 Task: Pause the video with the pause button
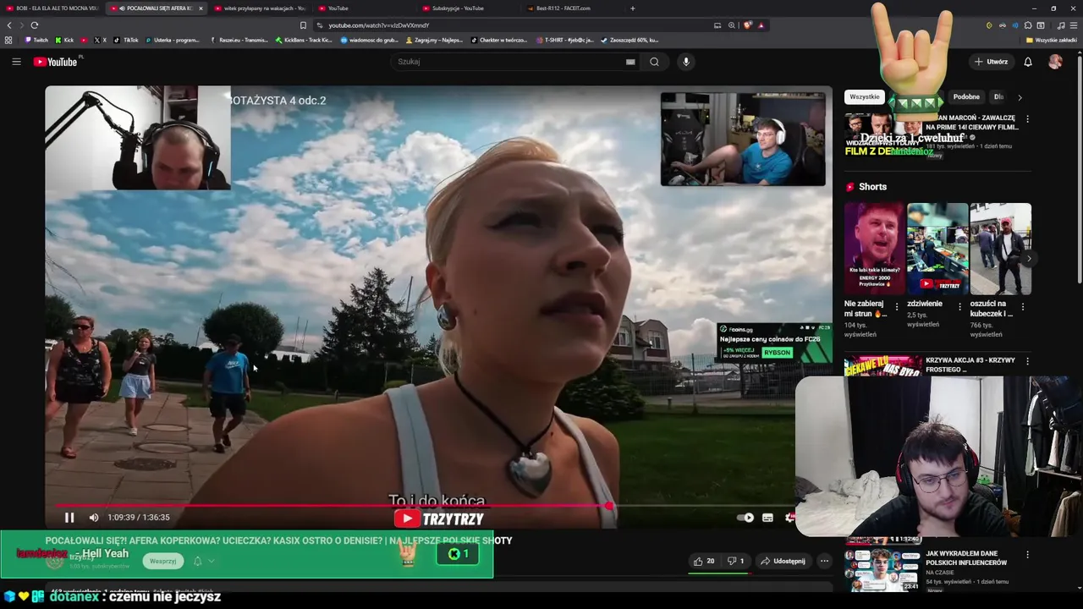point(69,518)
